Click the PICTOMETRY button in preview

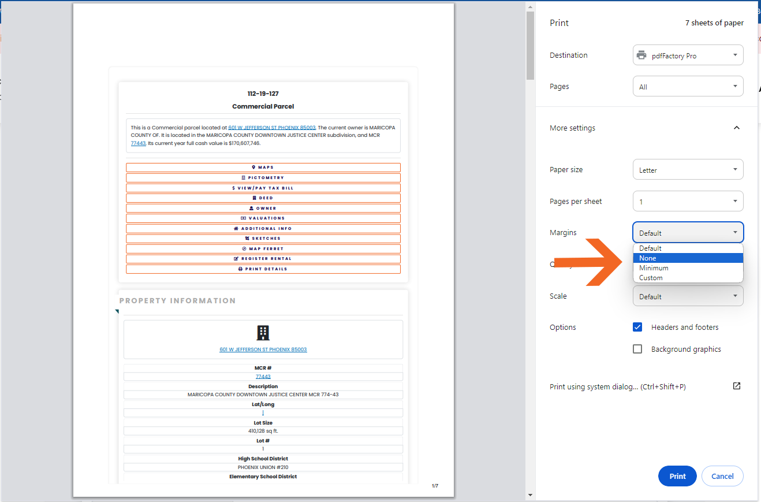(263, 177)
